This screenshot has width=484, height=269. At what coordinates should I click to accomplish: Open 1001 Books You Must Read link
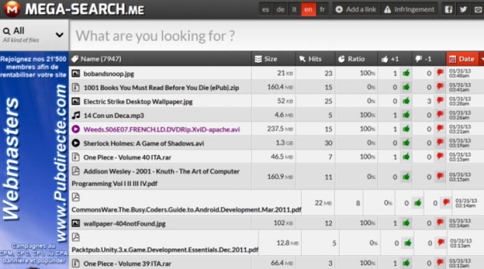161,87
